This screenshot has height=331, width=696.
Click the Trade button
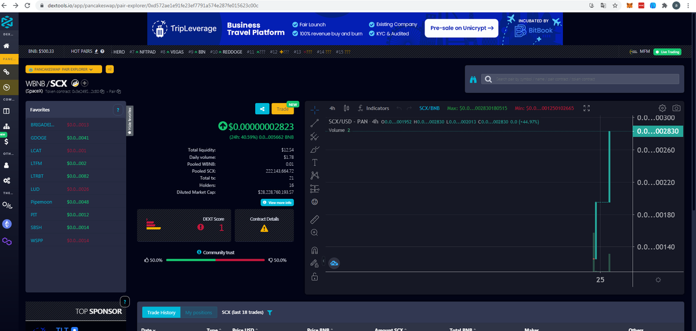click(282, 108)
